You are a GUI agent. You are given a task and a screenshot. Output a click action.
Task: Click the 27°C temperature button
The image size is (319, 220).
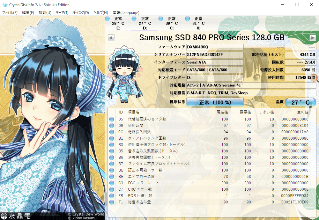coord(300,102)
